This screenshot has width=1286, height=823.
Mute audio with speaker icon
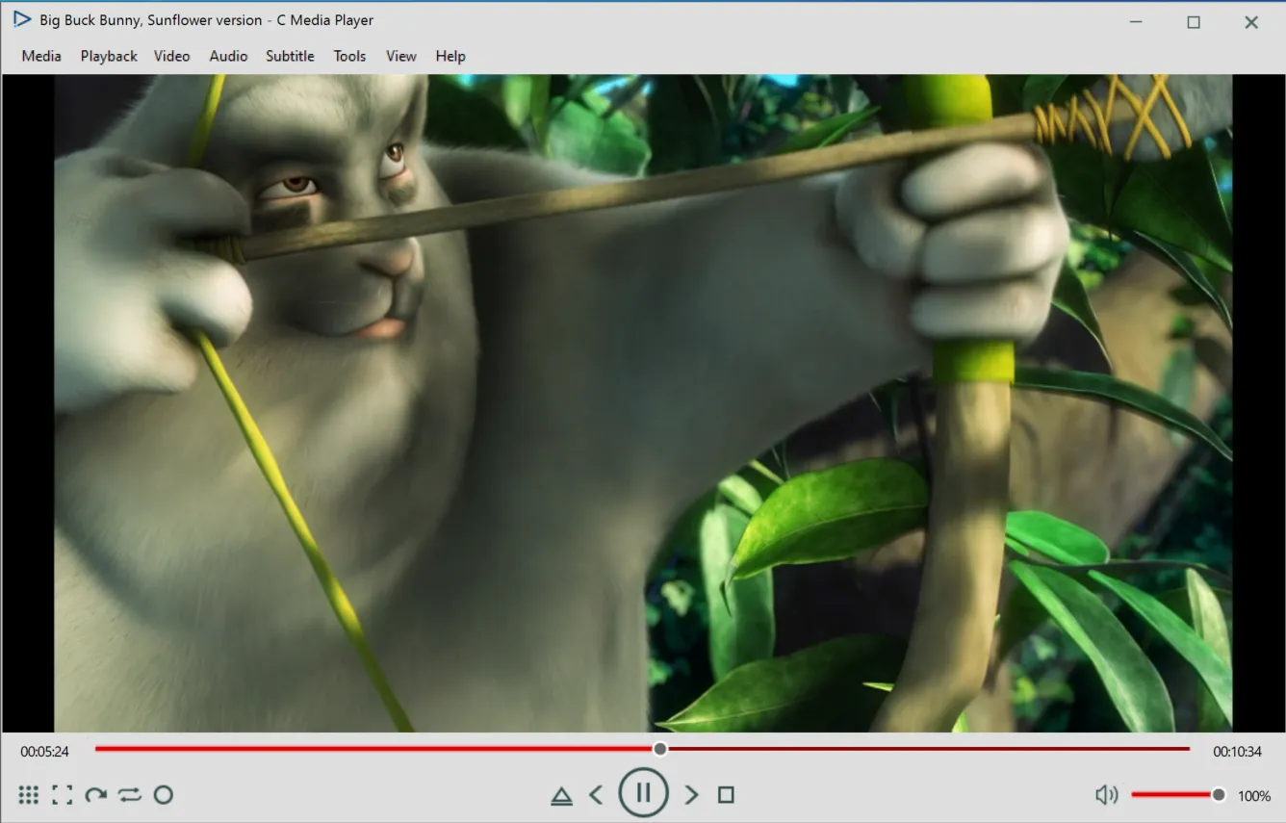pyautogui.click(x=1107, y=795)
